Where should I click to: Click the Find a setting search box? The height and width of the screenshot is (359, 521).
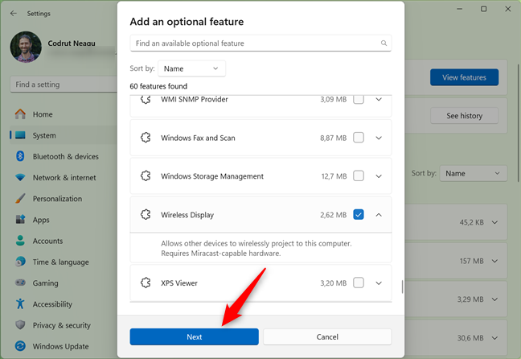[x=64, y=85]
